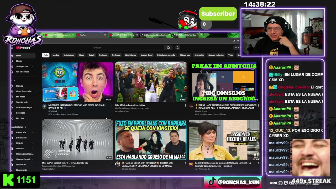336x189 pixels.
Task: Select the 'Películas de comedia' filter chip
Action: click(x=166, y=55)
